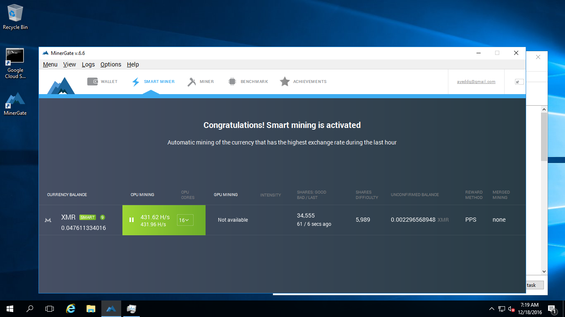Click the GPU mining Not available text
The image size is (565, 317).
[233, 220]
